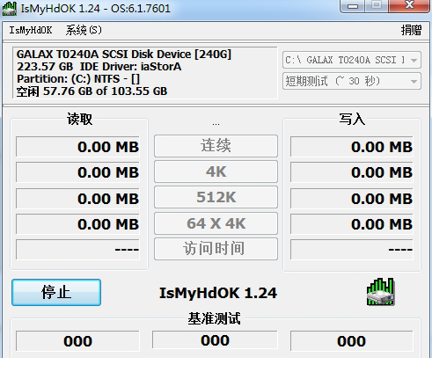Select the read access time ---- field
Viewport: 432px width, 372px height.
coord(77,250)
